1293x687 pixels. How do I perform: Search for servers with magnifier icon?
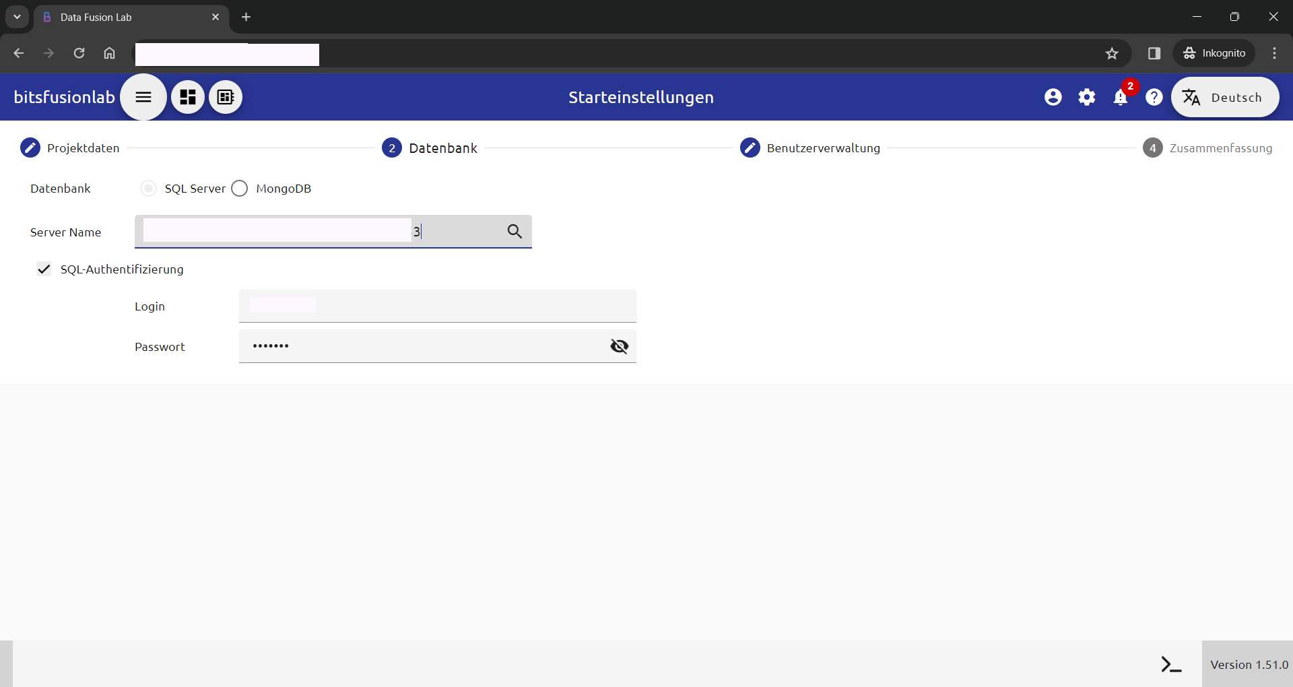point(515,232)
